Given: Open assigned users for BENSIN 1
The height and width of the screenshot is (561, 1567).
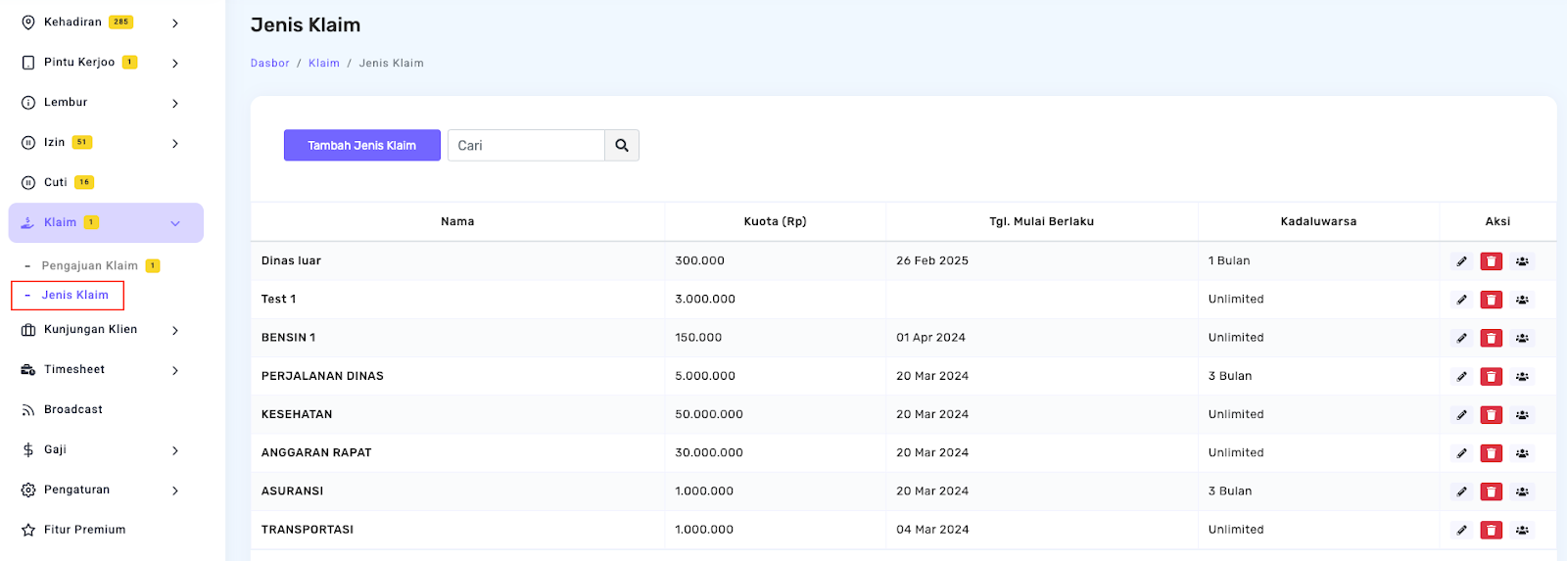Looking at the screenshot, I should point(1522,339).
